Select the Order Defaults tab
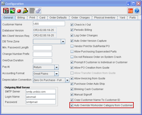The height and width of the screenshot is (115, 142). [58, 18]
